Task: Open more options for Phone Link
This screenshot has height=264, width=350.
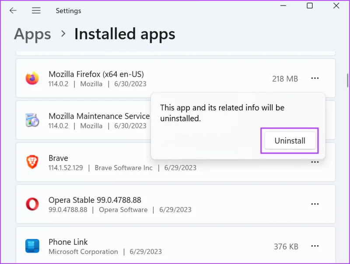Action: [315, 246]
